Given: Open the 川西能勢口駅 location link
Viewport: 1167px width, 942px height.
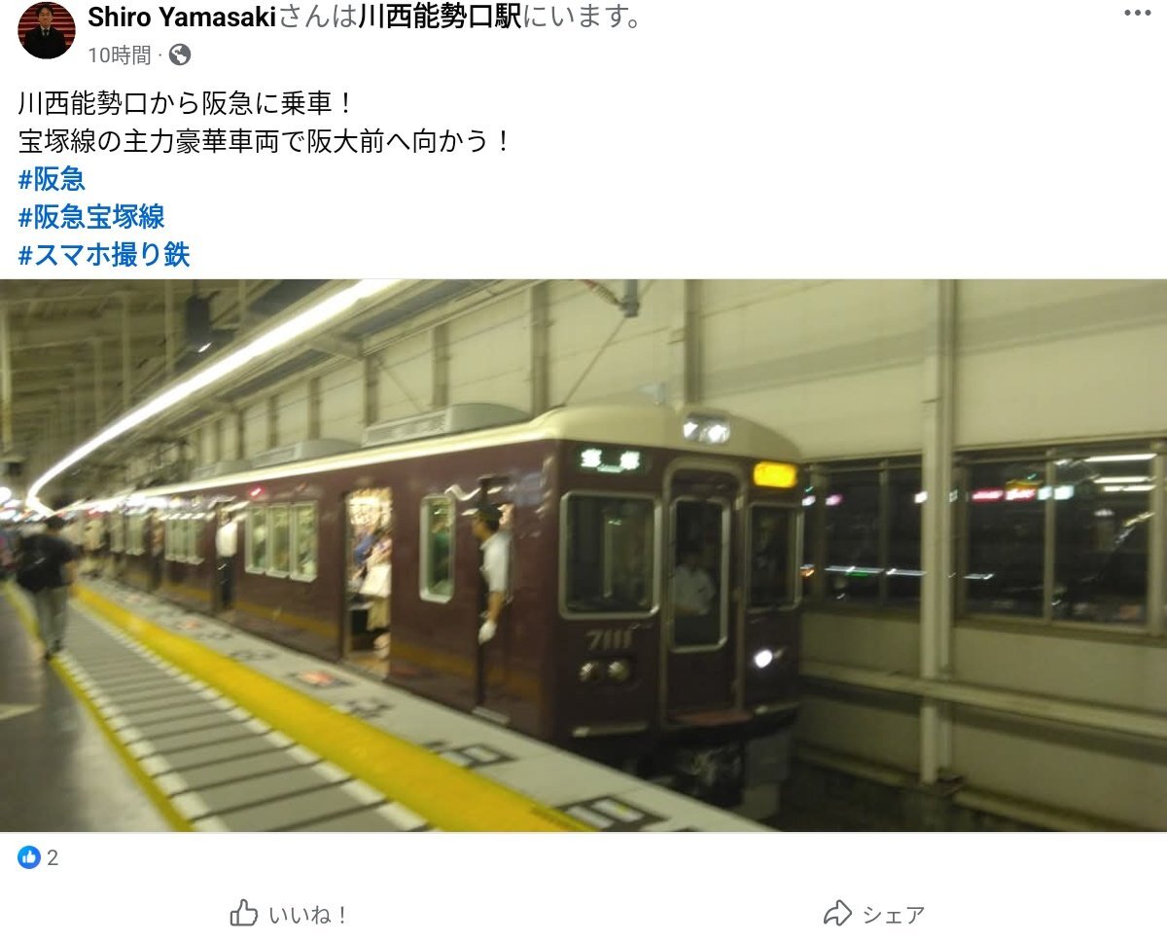Looking at the screenshot, I should 441,17.
